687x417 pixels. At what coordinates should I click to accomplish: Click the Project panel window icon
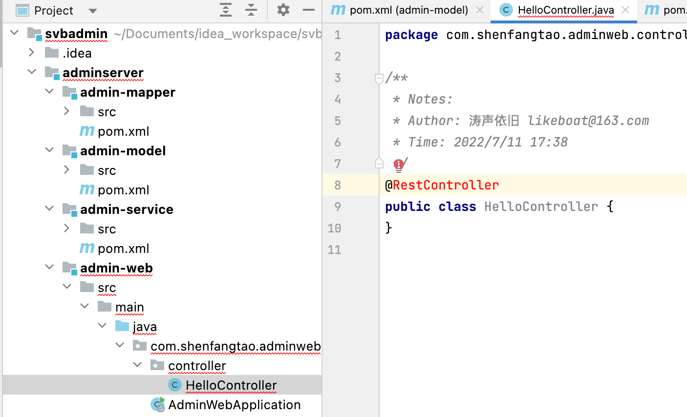tap(22, 10)
